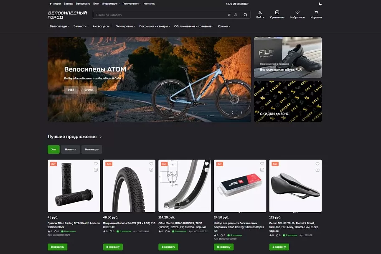Image resolution: width=381 pixels, height=254 pixels.
Task: Expand the Коньки menu
Action: point(224,26)
